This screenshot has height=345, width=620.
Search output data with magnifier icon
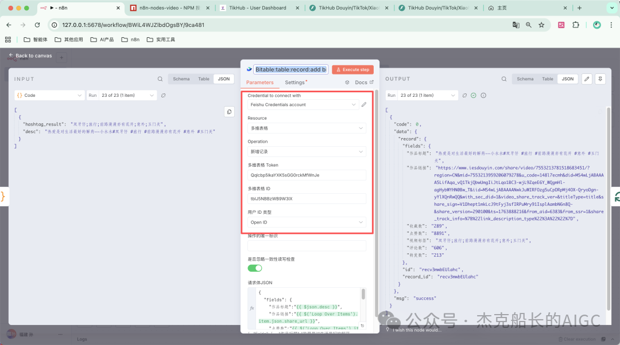504,79
